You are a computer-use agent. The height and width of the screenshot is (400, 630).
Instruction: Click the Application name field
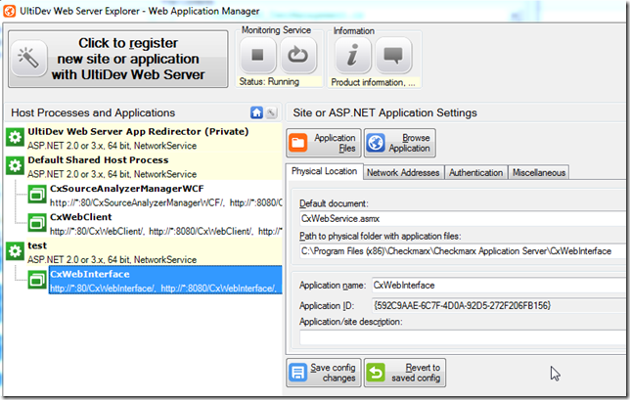[x=498, y=286]
